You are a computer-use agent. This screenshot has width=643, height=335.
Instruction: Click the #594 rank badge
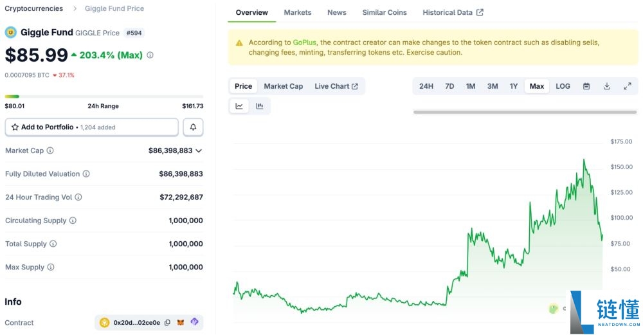pyautogui.click(x=134, y=33)
